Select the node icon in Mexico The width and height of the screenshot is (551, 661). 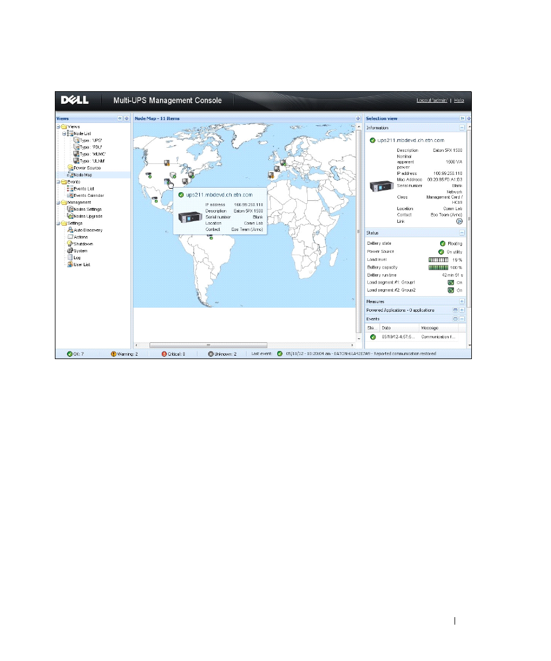coord(155,199)
